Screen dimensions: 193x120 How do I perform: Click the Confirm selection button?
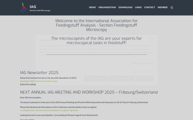click(122, 78)
